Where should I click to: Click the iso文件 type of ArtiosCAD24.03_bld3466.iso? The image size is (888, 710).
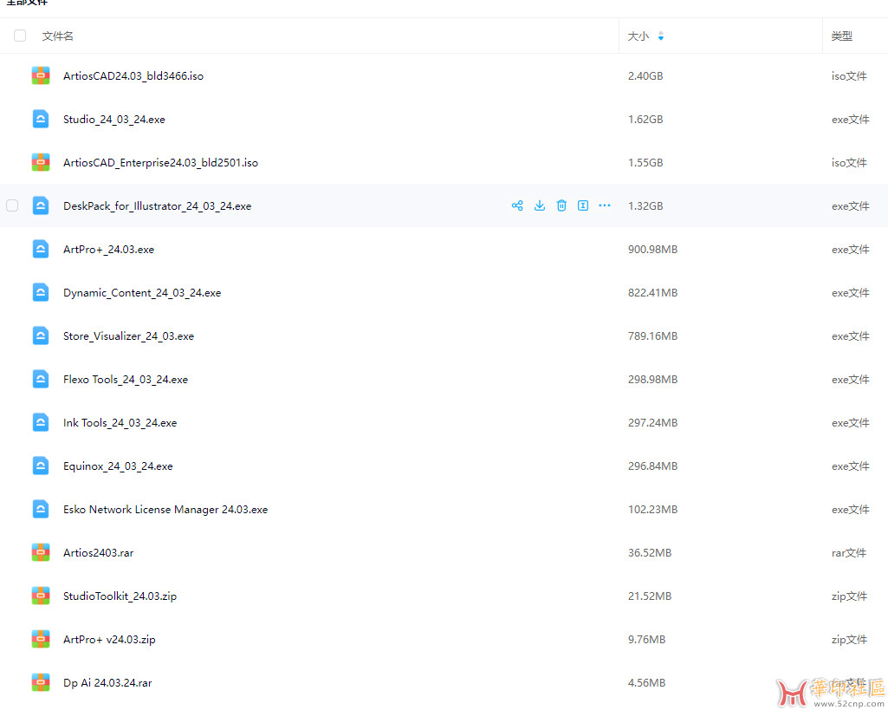849,76
